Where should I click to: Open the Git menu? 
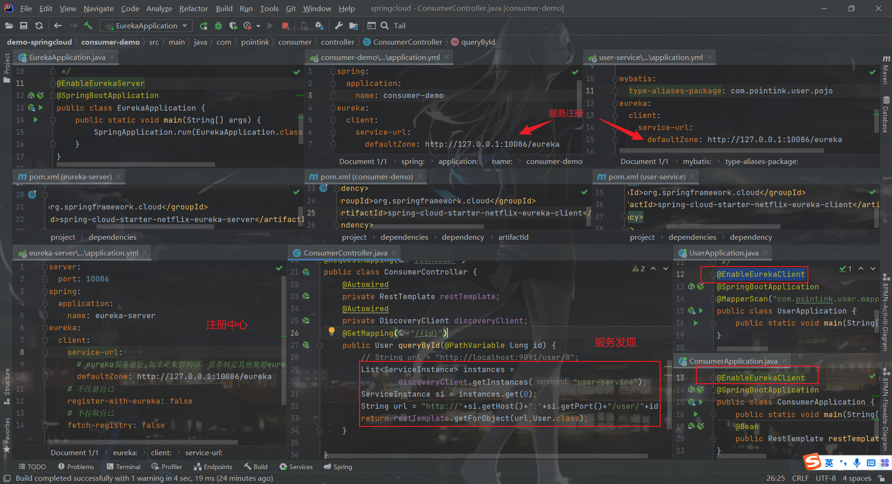point(291,8)
